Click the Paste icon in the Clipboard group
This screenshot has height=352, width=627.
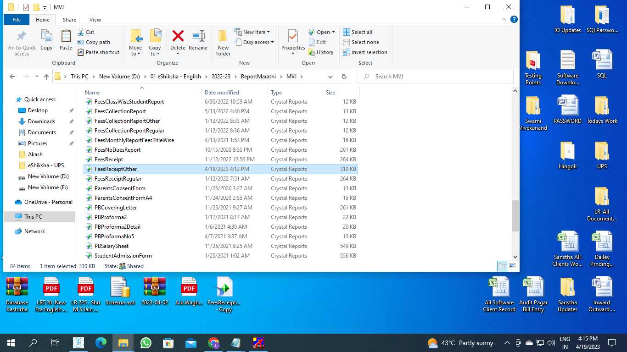click(66, 37)
